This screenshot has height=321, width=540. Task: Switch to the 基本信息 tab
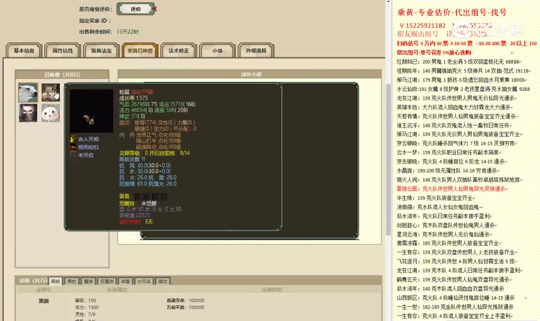[24, 51]
